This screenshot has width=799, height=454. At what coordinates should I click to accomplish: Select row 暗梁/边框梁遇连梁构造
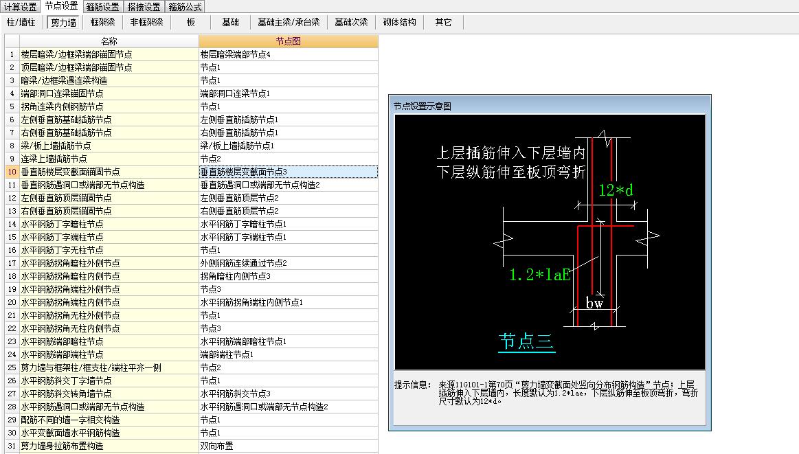pos(109,80)
